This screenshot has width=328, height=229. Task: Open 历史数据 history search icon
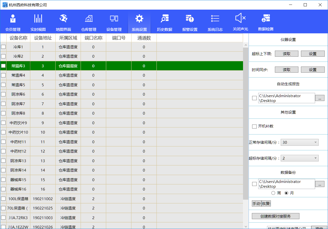[x=165, y=18]
